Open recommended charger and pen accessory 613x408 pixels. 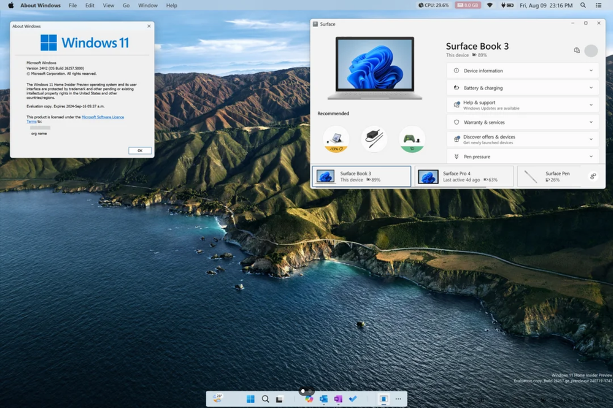click(374, 139)
